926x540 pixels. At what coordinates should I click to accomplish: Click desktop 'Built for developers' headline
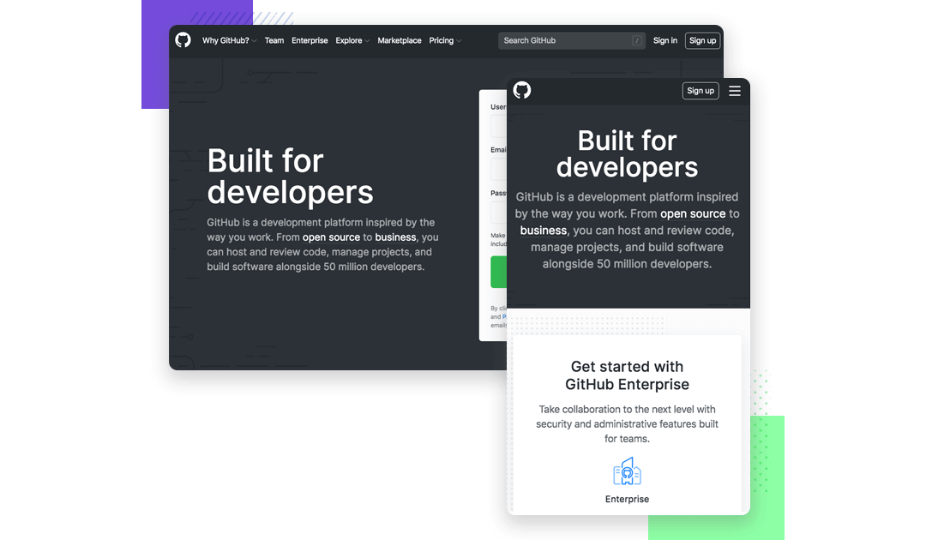click(x=290, y=176)
